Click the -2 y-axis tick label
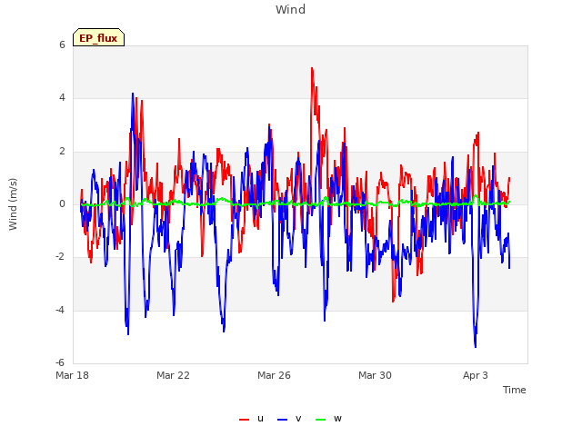The width and height of the screenshot is (582, 436). [x=60, y=256]
